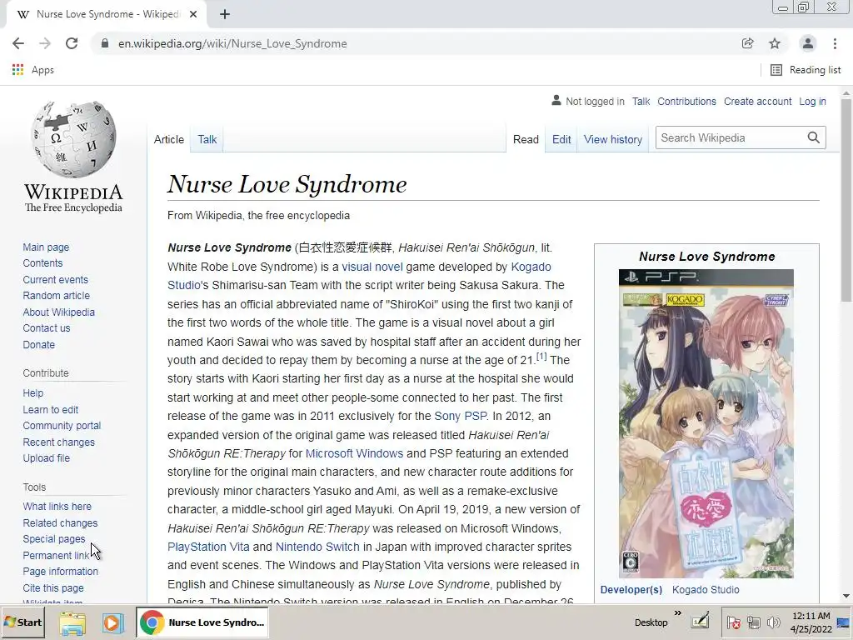Click the pen tablet input icon in taskbar
This screenshot has width=853, height=640.
tap(701, 620)
